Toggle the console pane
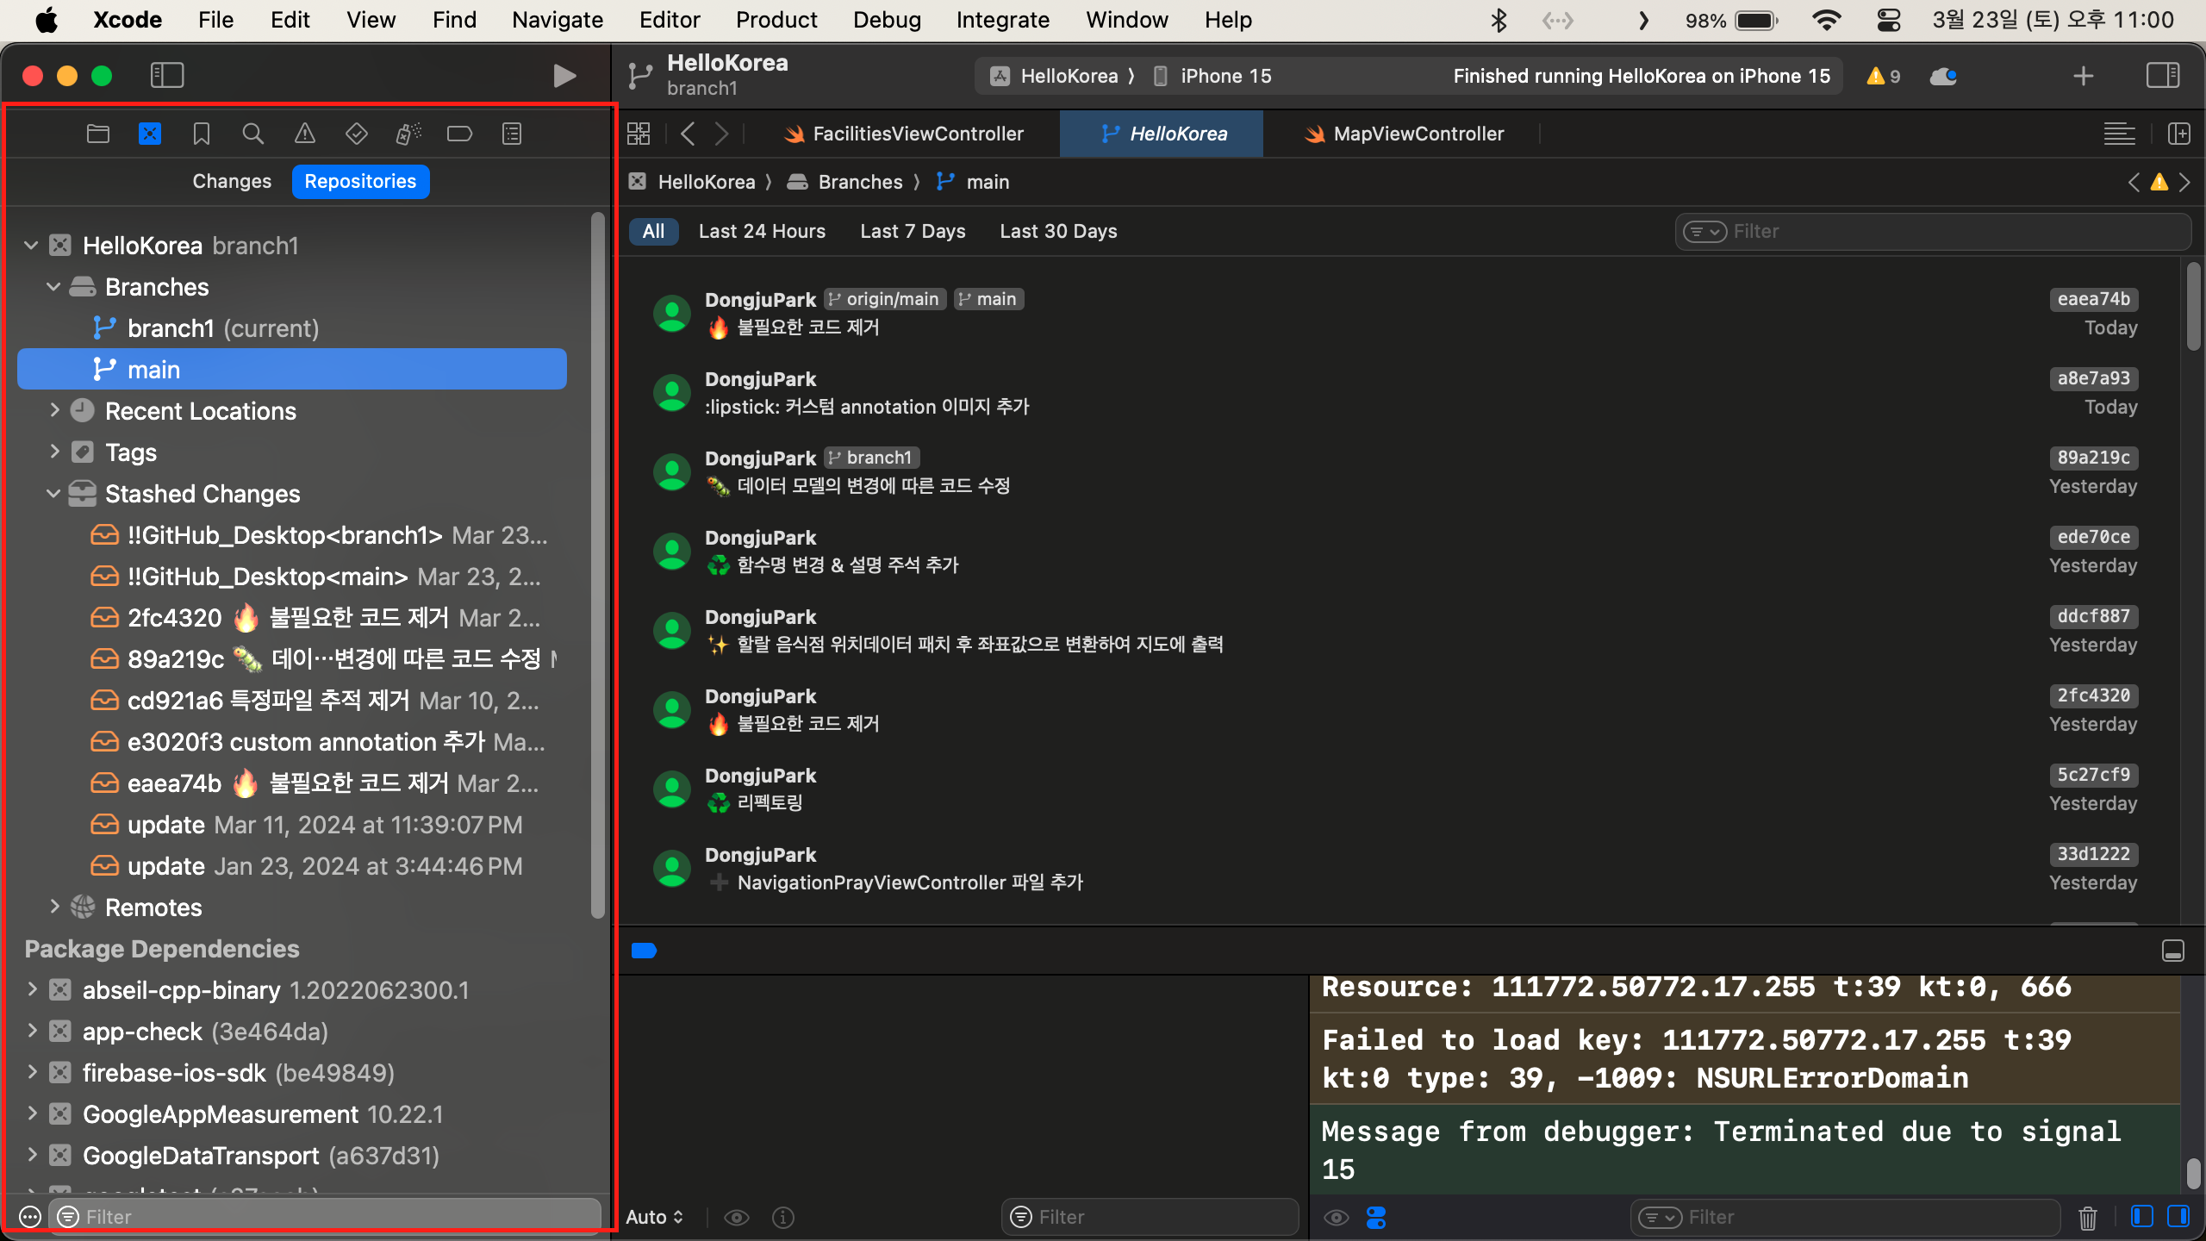Screen dimensions: 2206x1241 pyautogui.click(x=2178, y=1217)
